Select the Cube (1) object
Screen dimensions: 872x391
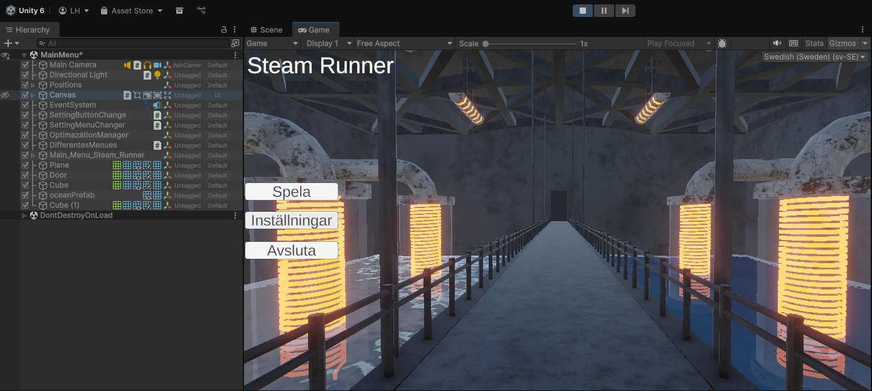pos(132,206)
